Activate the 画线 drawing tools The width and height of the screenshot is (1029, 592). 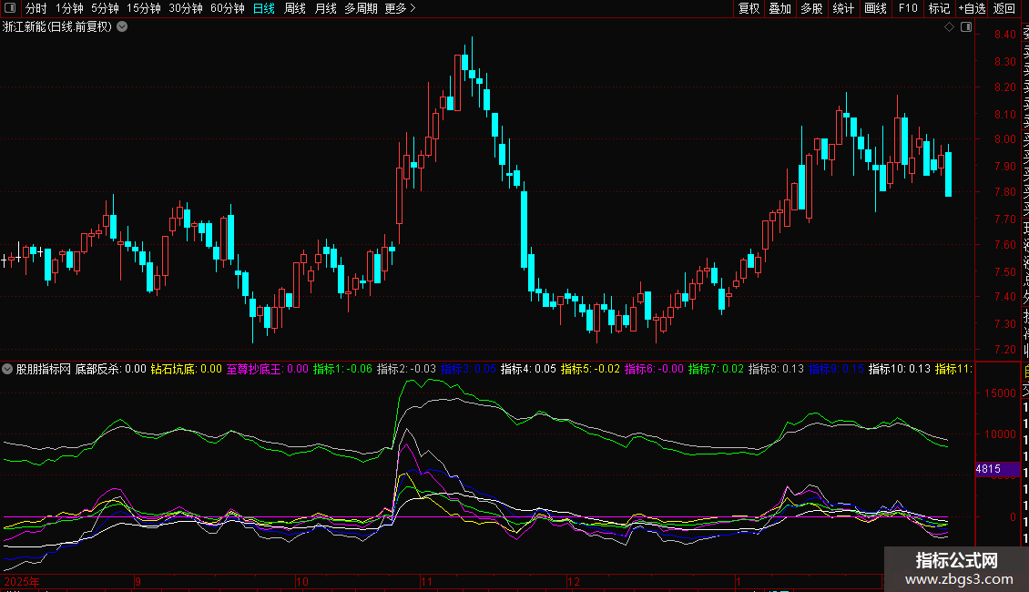point(875,9)
